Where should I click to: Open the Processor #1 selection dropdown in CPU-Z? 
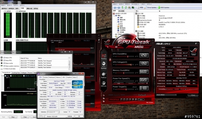pyautogui.click(x=53, y=112)
